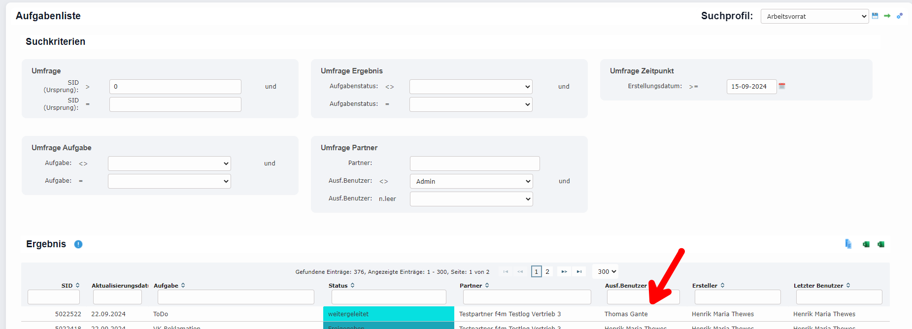Click the Partner search input field
The width and height of the screenshot is (912, 329).
(474, 164)
